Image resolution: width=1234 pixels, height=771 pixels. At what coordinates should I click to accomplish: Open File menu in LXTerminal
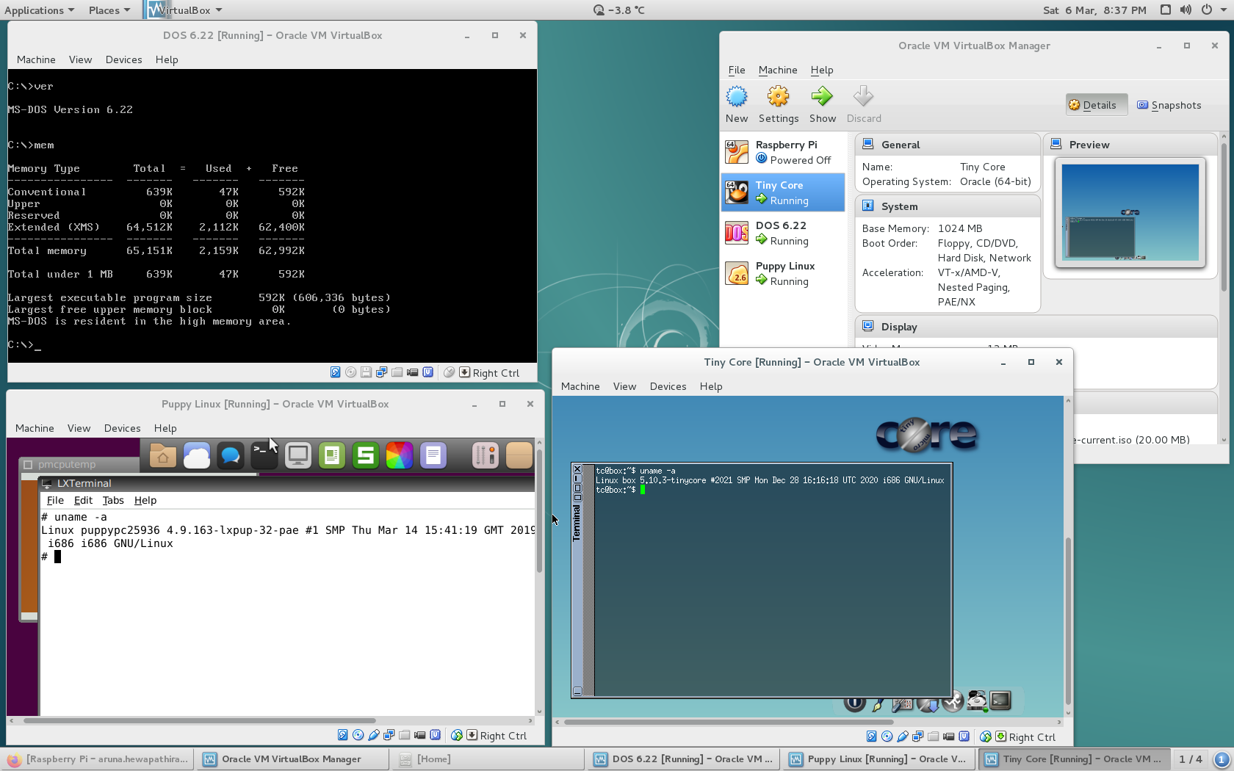pos(55,500)
